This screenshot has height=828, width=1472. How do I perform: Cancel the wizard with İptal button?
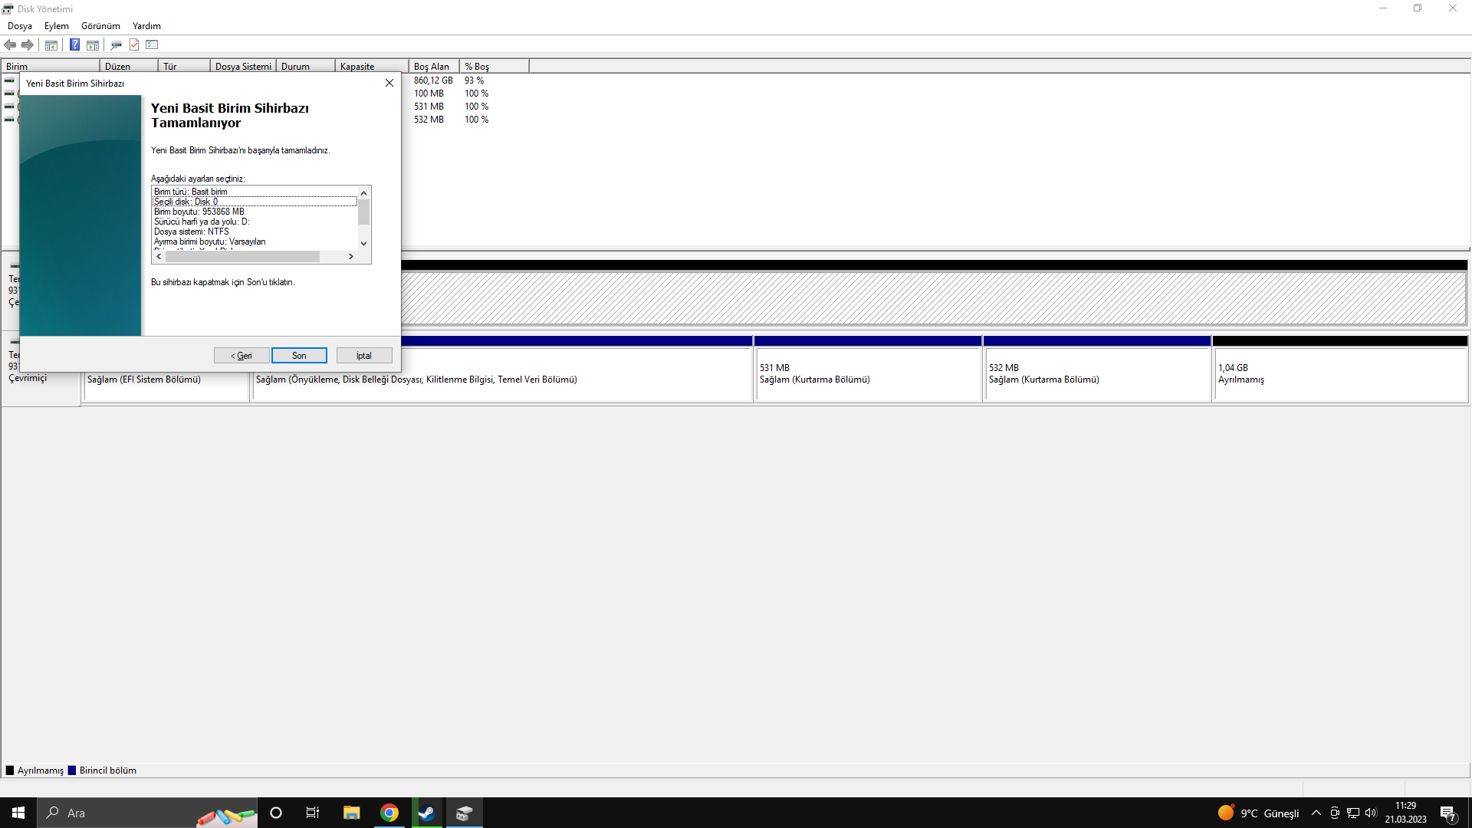point(364,356)
